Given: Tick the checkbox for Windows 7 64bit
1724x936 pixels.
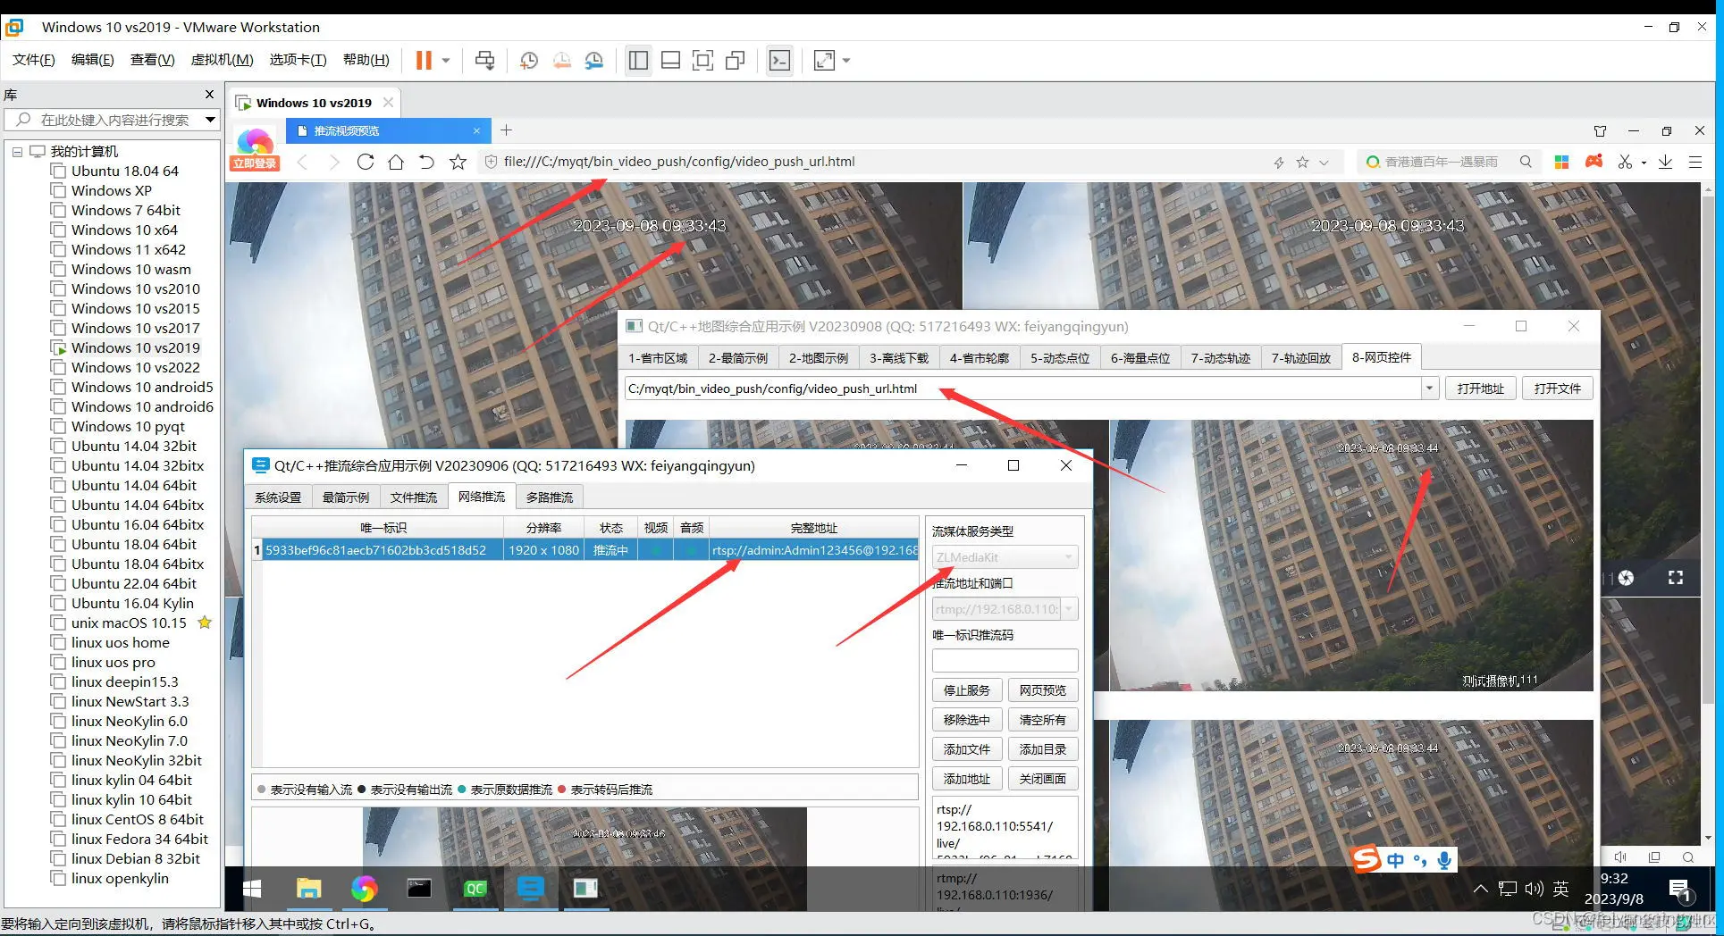Looking at the screenshot, I should tap(58, 210).
